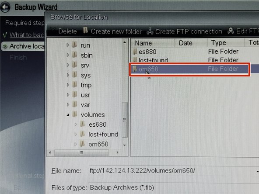The height and width of the screenshot is (194, 259).
Task: Sort file list by Name column
Action: tap(153, 43)
